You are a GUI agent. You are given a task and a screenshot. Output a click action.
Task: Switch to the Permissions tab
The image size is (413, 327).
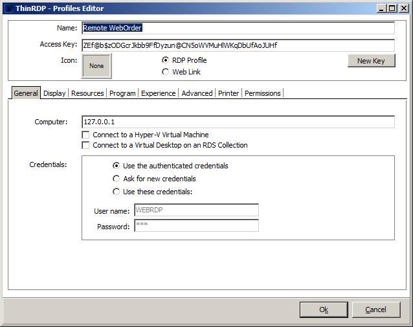coord(263,93)
